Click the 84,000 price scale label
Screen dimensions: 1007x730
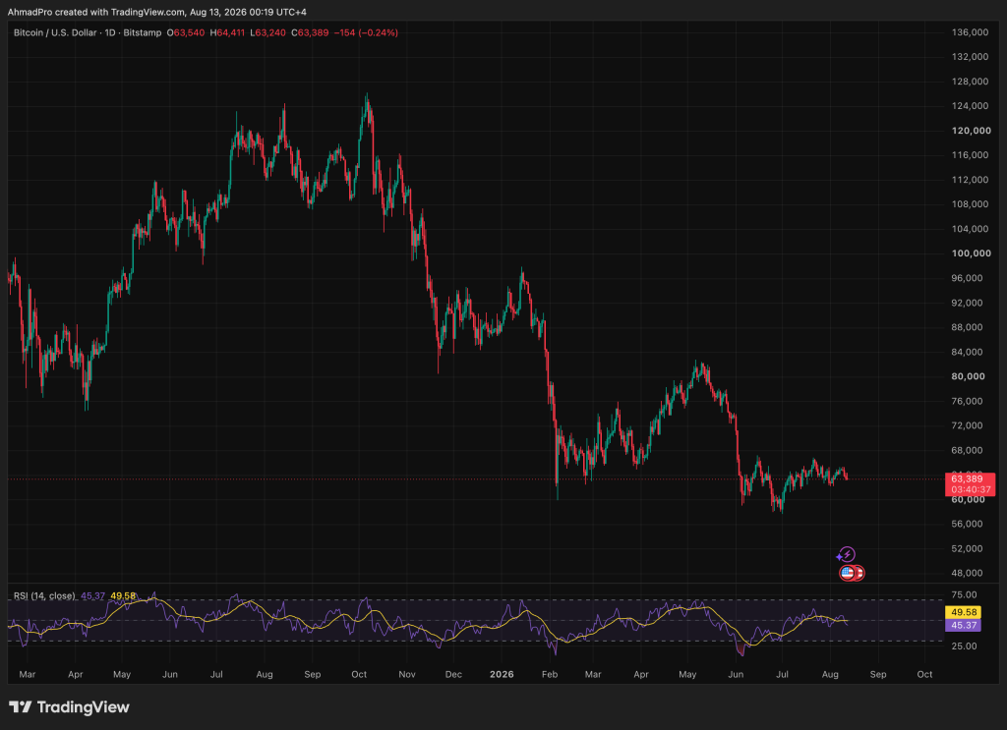pyautogui.click(x=968, y=352)
